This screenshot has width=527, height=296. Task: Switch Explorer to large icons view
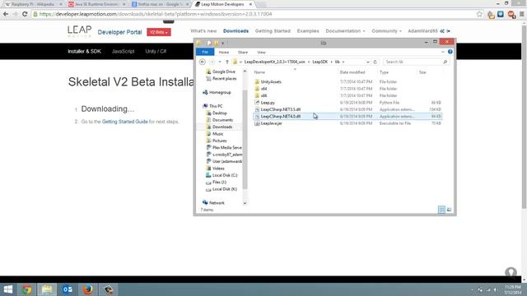449,210
